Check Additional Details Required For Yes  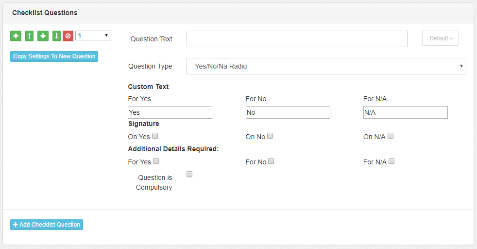click(x=156, y=161)
